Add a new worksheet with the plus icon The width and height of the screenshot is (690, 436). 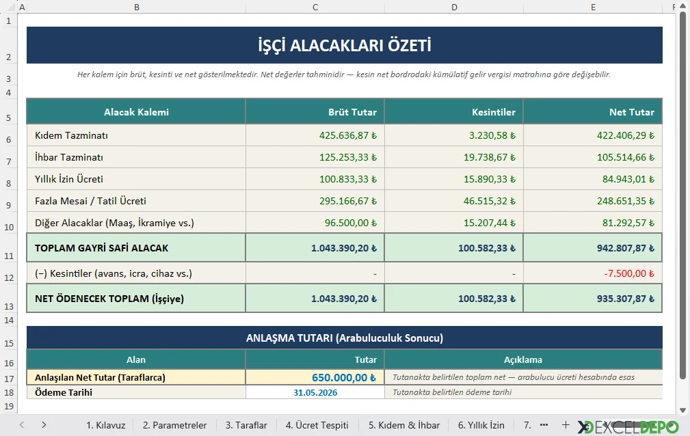566,424
